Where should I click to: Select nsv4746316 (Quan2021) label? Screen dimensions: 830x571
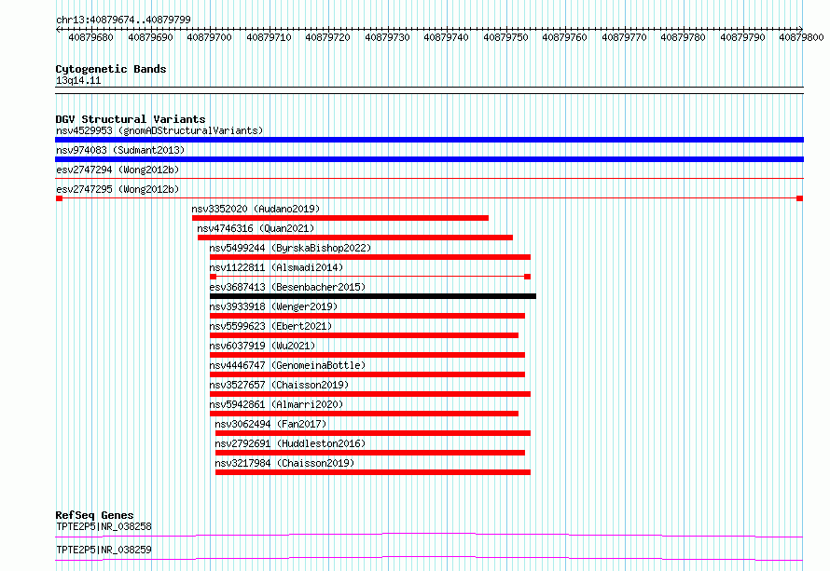256,228
